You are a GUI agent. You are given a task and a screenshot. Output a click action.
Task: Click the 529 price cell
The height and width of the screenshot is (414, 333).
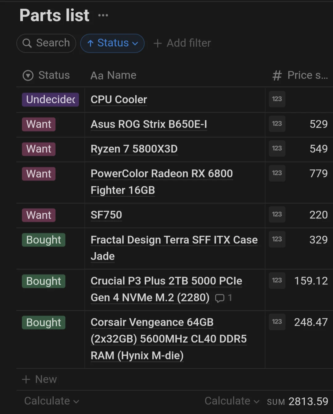[x=319, y=124]
